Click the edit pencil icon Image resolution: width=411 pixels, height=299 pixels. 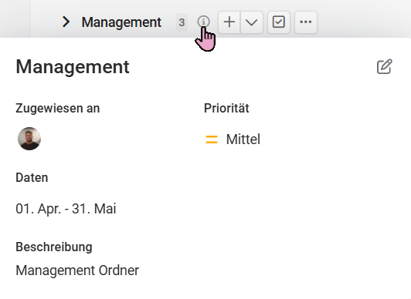pos(385,66)
